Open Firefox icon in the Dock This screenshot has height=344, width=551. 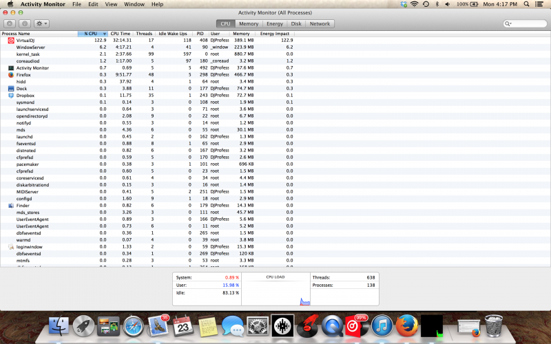click(x=407, y=325)
